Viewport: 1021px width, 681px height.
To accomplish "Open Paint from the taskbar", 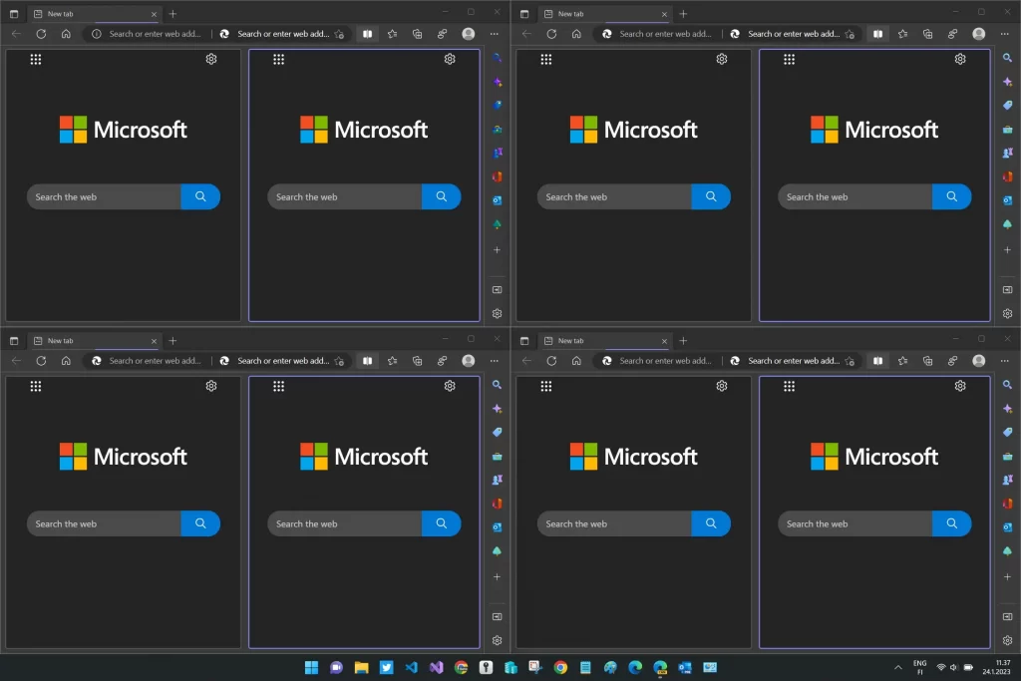I will pos(608,668).
